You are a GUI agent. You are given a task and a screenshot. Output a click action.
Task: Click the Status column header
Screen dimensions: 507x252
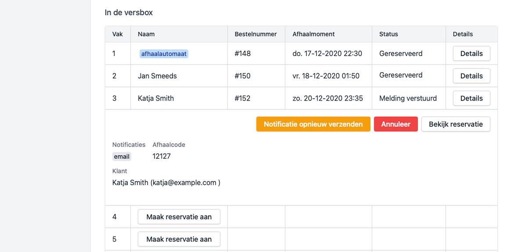coord(388,34)
